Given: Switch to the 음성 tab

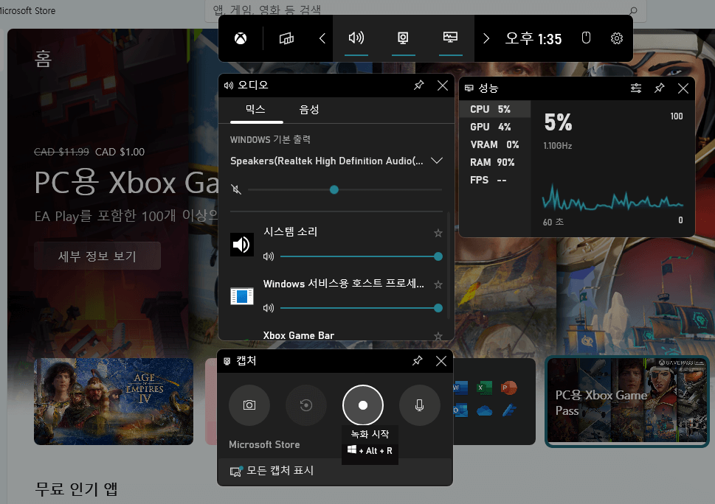Looking at the screenshot, I should (309, 110).
